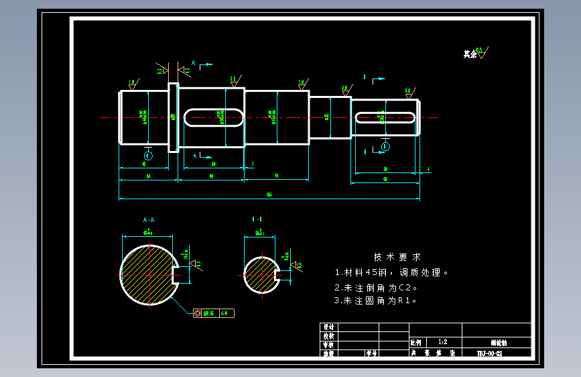Click the 校核 cell in title block
The height and width of the screenshot is (377, 581).
(x=328, y=336)
